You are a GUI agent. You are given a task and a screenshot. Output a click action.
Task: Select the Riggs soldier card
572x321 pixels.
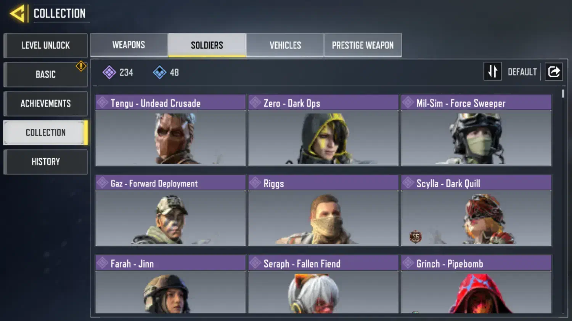coord(323,211)
